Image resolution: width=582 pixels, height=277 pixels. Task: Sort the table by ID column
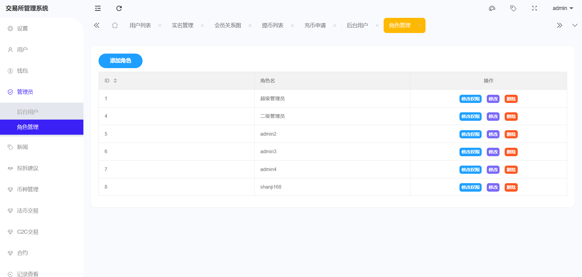pyautogui.click(x=115, y=81)
